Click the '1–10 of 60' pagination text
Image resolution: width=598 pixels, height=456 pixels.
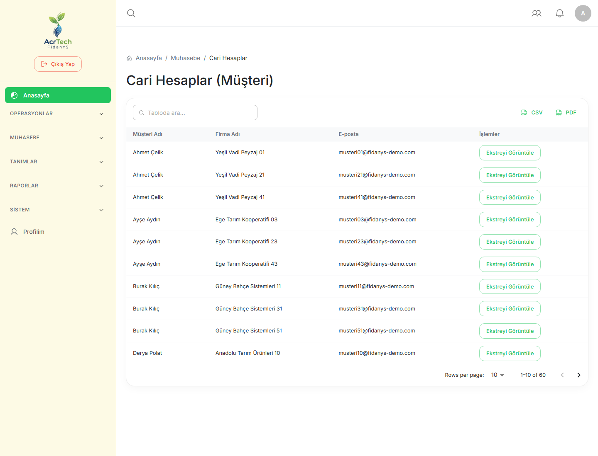[533, 375]
